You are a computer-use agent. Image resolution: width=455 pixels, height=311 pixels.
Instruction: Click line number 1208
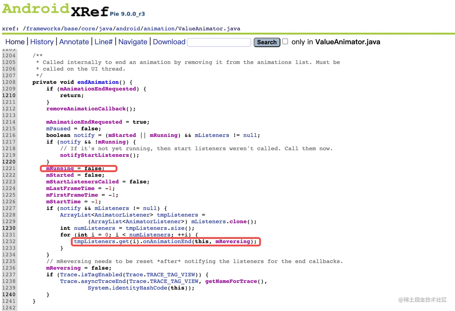coord(9,82)
